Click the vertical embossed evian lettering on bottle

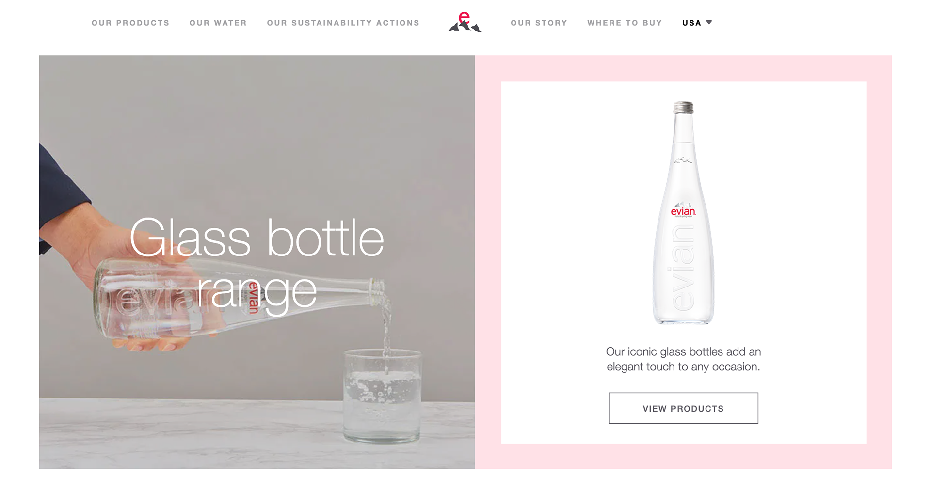(683, 267)
